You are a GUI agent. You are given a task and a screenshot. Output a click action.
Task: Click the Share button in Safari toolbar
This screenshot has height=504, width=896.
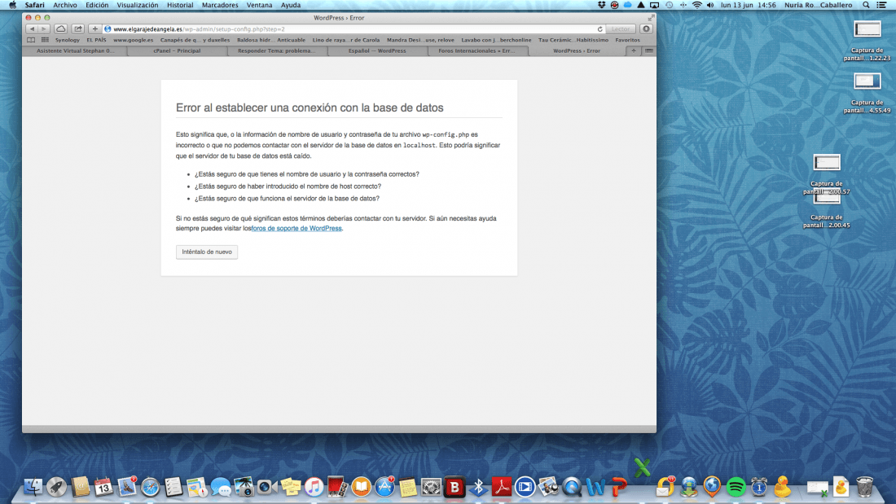click(x=77, y=28)
